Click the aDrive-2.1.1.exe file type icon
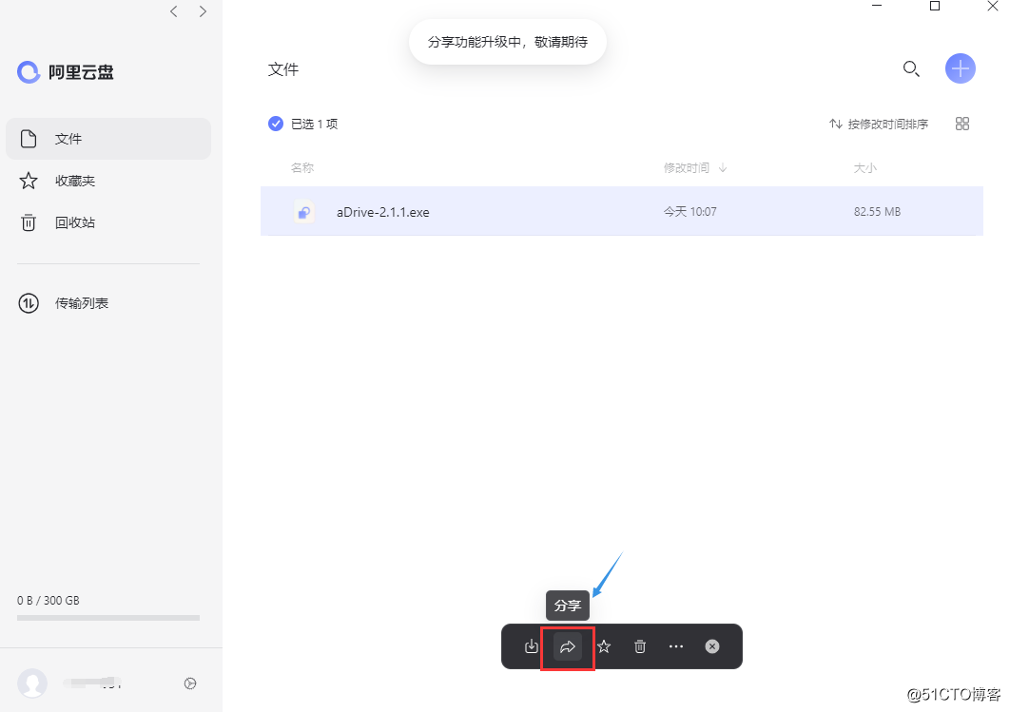 304,212
